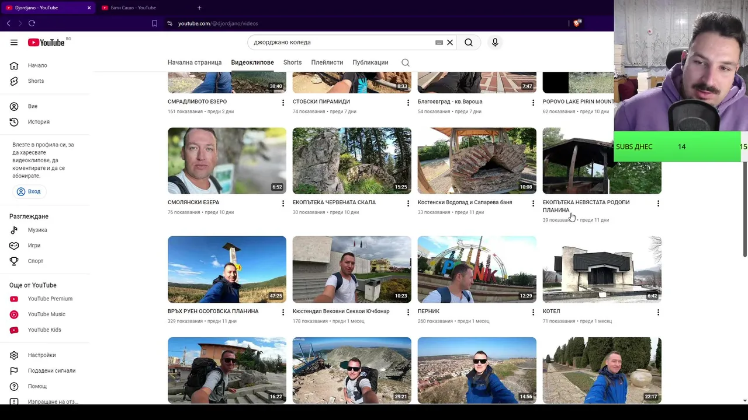Switch to the Shorts channel tab
This screenshot has width=748, height=420.
(x=292, y=62)
